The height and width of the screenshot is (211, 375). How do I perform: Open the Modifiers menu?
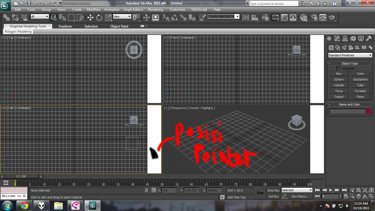94,10
